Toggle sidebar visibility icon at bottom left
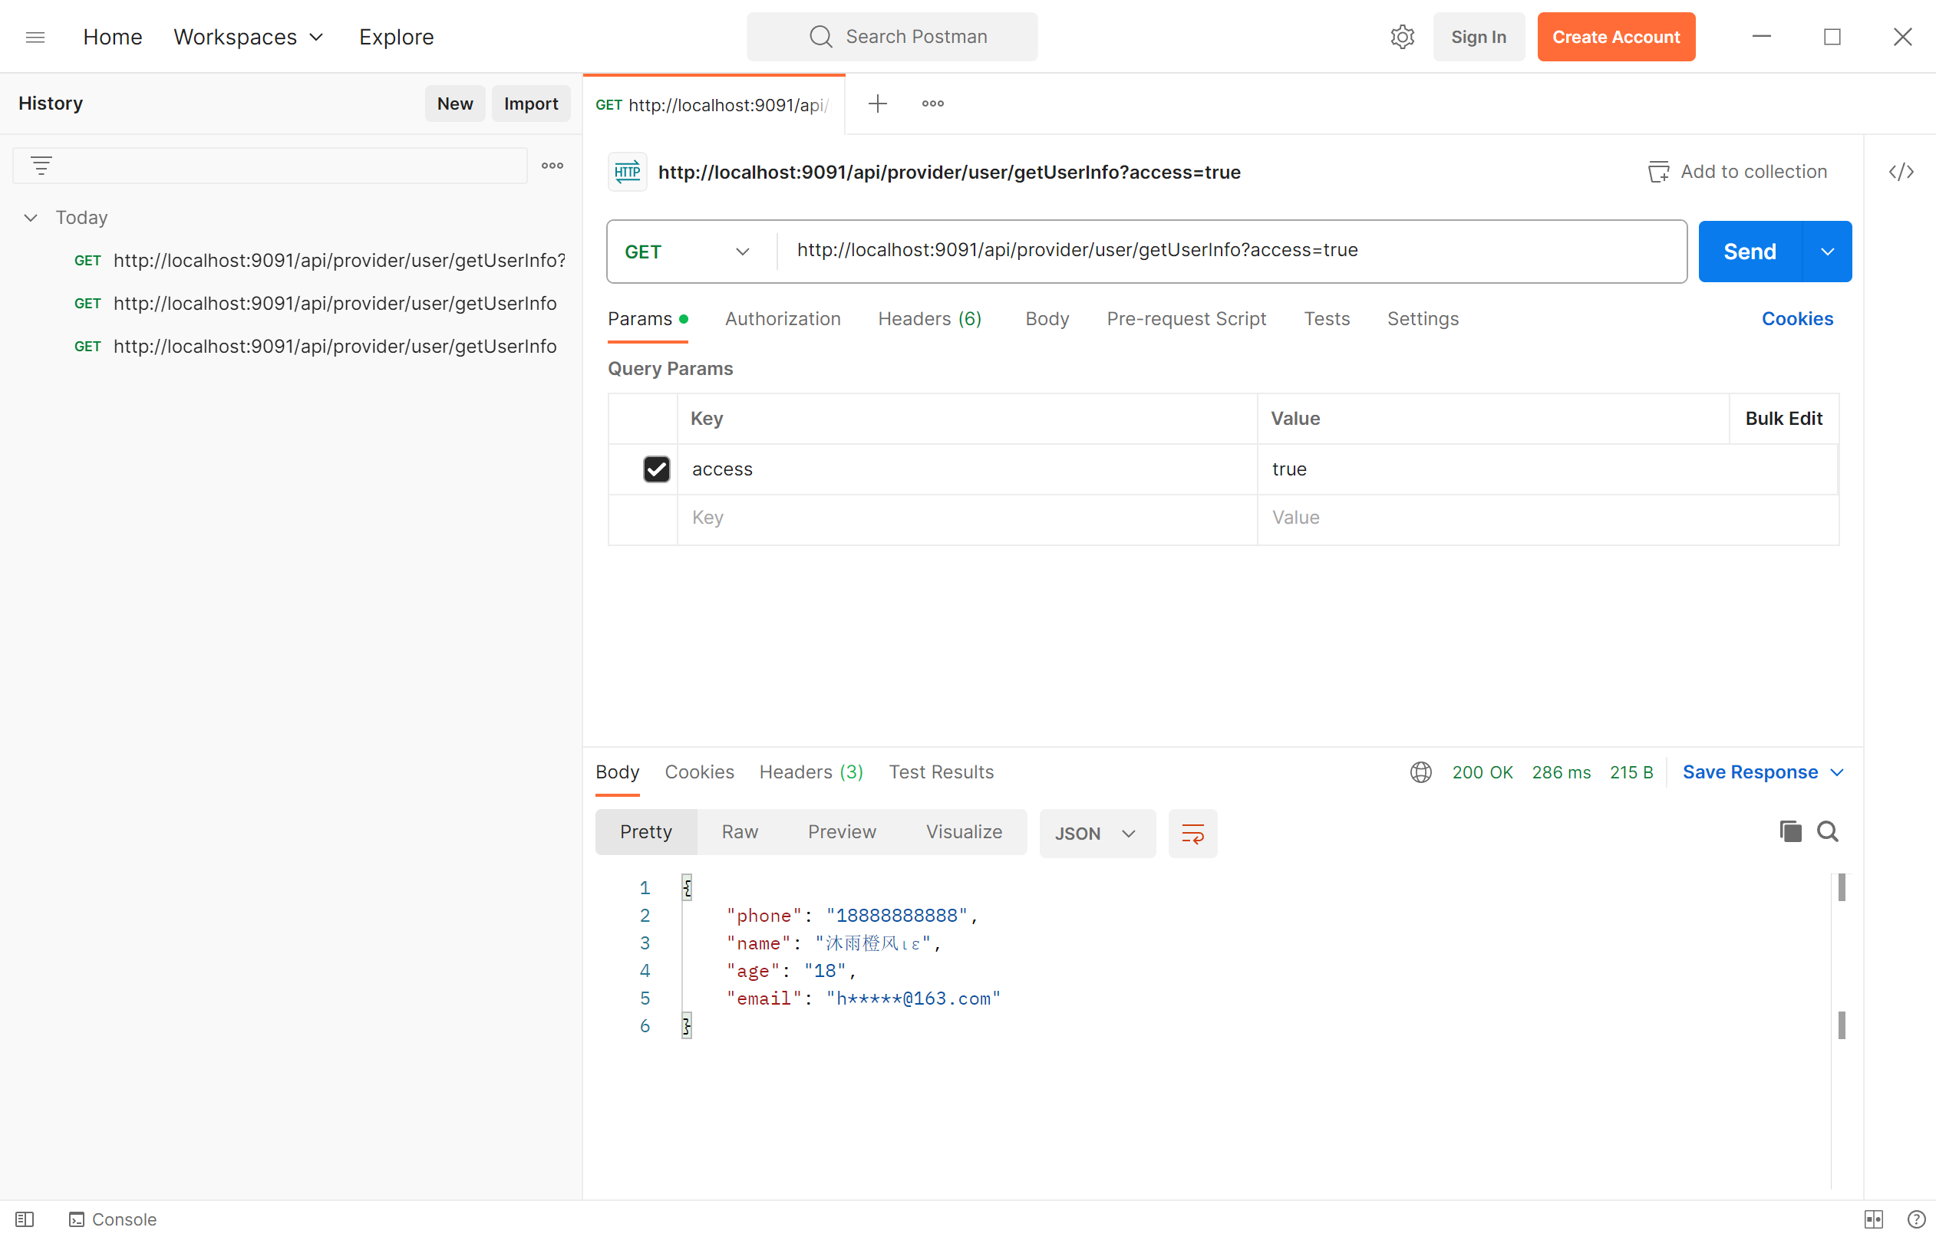The width and height of the screenshot is (1936, 1237). pos(25,1219)
